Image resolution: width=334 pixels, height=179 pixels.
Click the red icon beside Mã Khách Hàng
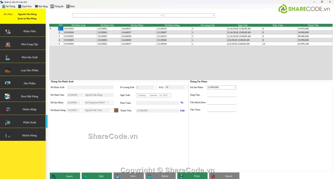click(x=116, y=110)
